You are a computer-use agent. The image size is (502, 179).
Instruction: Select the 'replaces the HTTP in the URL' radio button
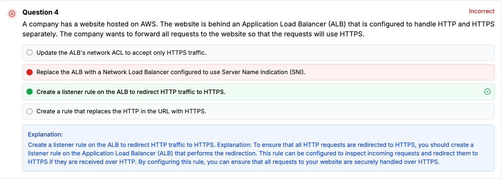[29, 111]
